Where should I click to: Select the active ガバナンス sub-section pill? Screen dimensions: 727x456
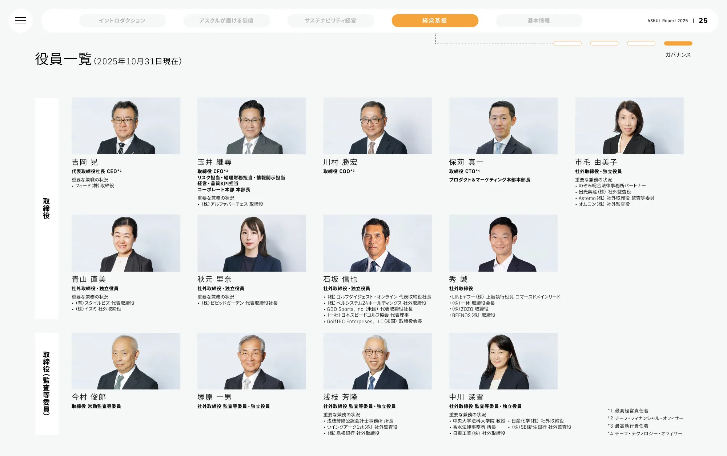[x=678, y=44]
